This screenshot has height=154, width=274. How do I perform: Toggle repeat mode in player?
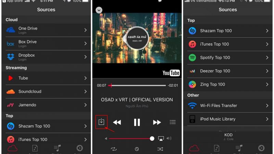pyautogui.click(x=114, y=149)
